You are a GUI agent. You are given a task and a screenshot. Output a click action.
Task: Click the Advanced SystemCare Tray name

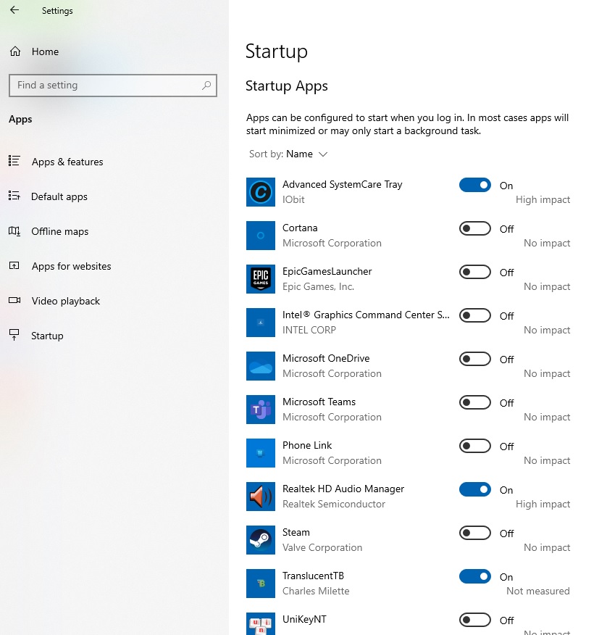tap(343, 184)
